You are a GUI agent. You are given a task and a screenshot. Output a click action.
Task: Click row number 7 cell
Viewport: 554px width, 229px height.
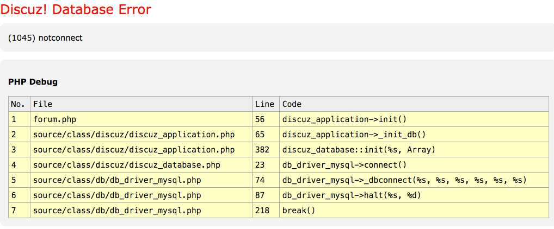(x=19, y=211)
